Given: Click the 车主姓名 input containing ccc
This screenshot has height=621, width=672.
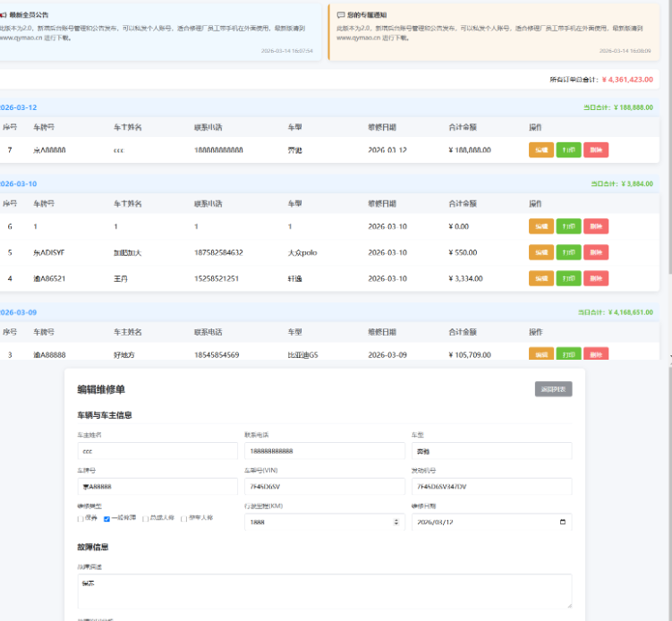Looking at the screenshot, I should coord(157,451).
